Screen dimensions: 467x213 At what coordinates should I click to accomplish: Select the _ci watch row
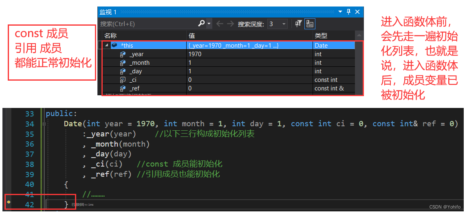coord(229,80)
